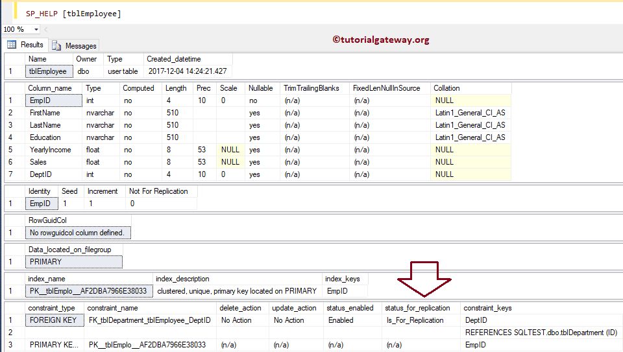Click the Results grid icon

click(12, 45)
